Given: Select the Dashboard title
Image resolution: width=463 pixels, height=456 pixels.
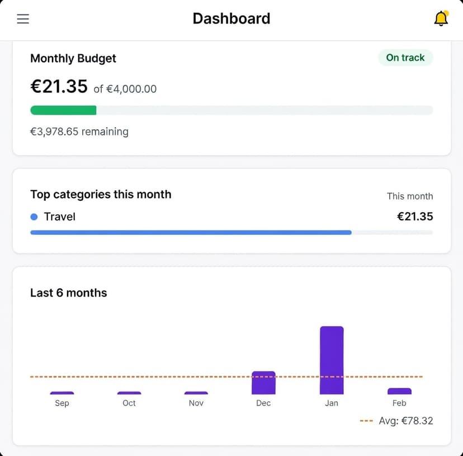Looking at the screenshot, I should point(231,18).
